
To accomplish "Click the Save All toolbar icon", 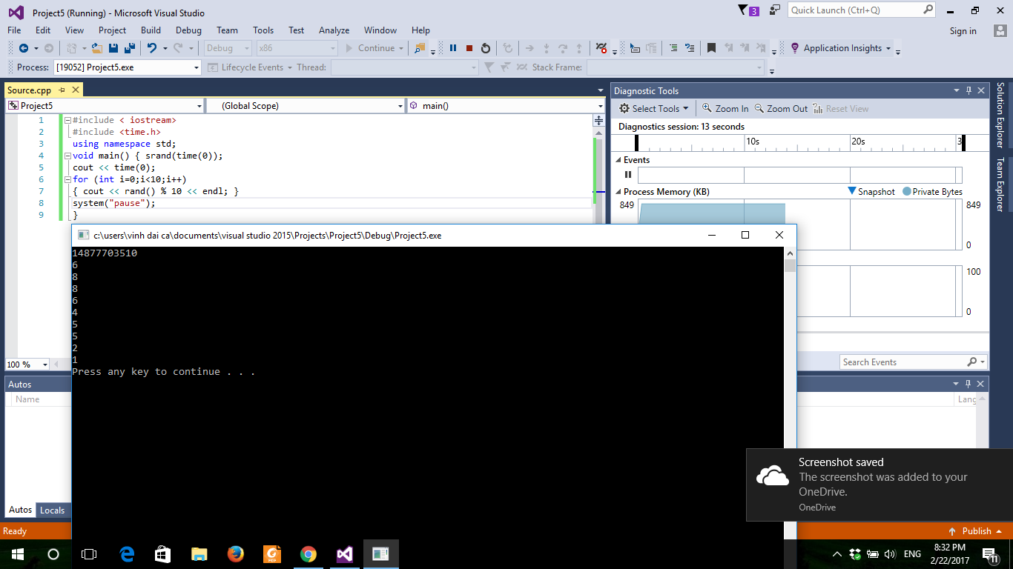I will click(x=129, y=48).
